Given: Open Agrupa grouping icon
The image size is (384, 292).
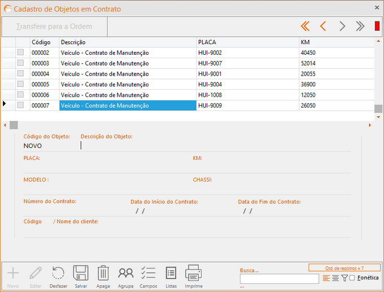Looking at the screenshot, I should 125,273.
